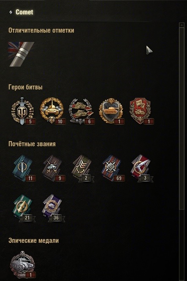Click the Comet vehicle title

click(24, 12)
